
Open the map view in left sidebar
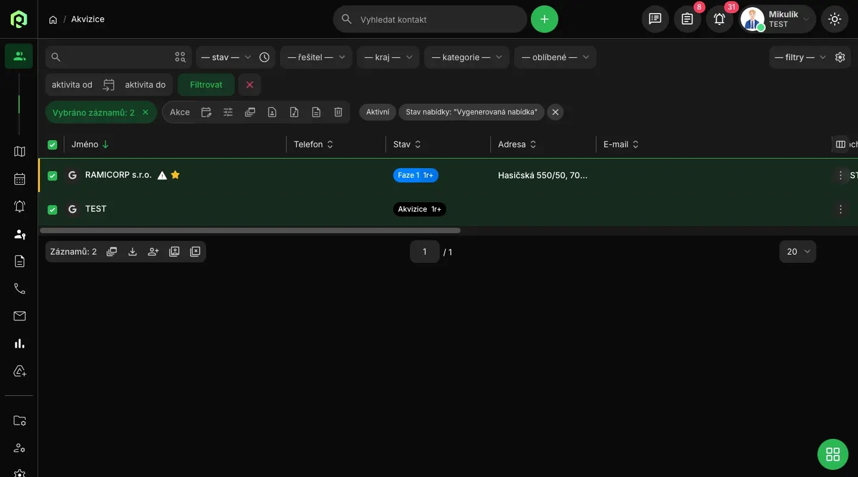[x=20, y=151]
